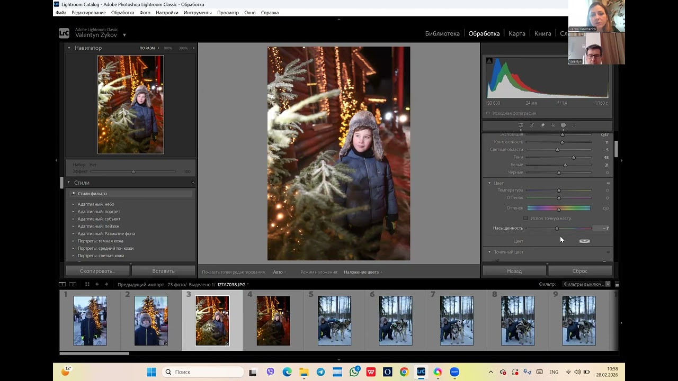Toggle the Точечный цвет section eye visibility
The image size is (678, 381).
[608, 252]
